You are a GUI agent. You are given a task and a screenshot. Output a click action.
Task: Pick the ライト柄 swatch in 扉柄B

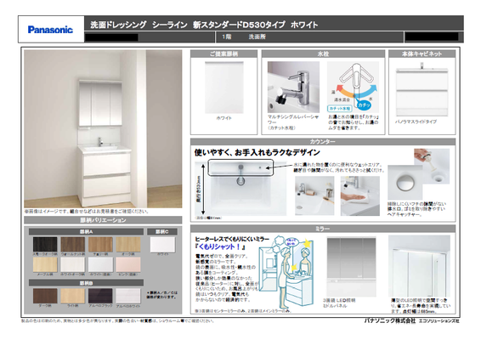click(x=73, y=296)
